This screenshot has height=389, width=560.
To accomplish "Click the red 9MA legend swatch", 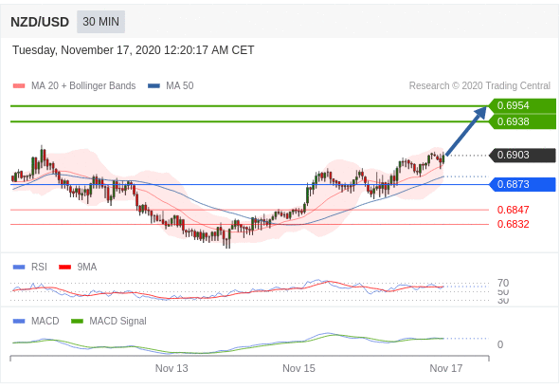I will [x=65, y=267].
